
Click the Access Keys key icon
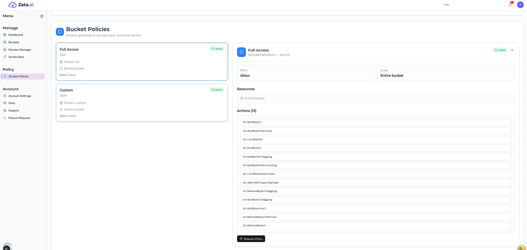(5, 57)
